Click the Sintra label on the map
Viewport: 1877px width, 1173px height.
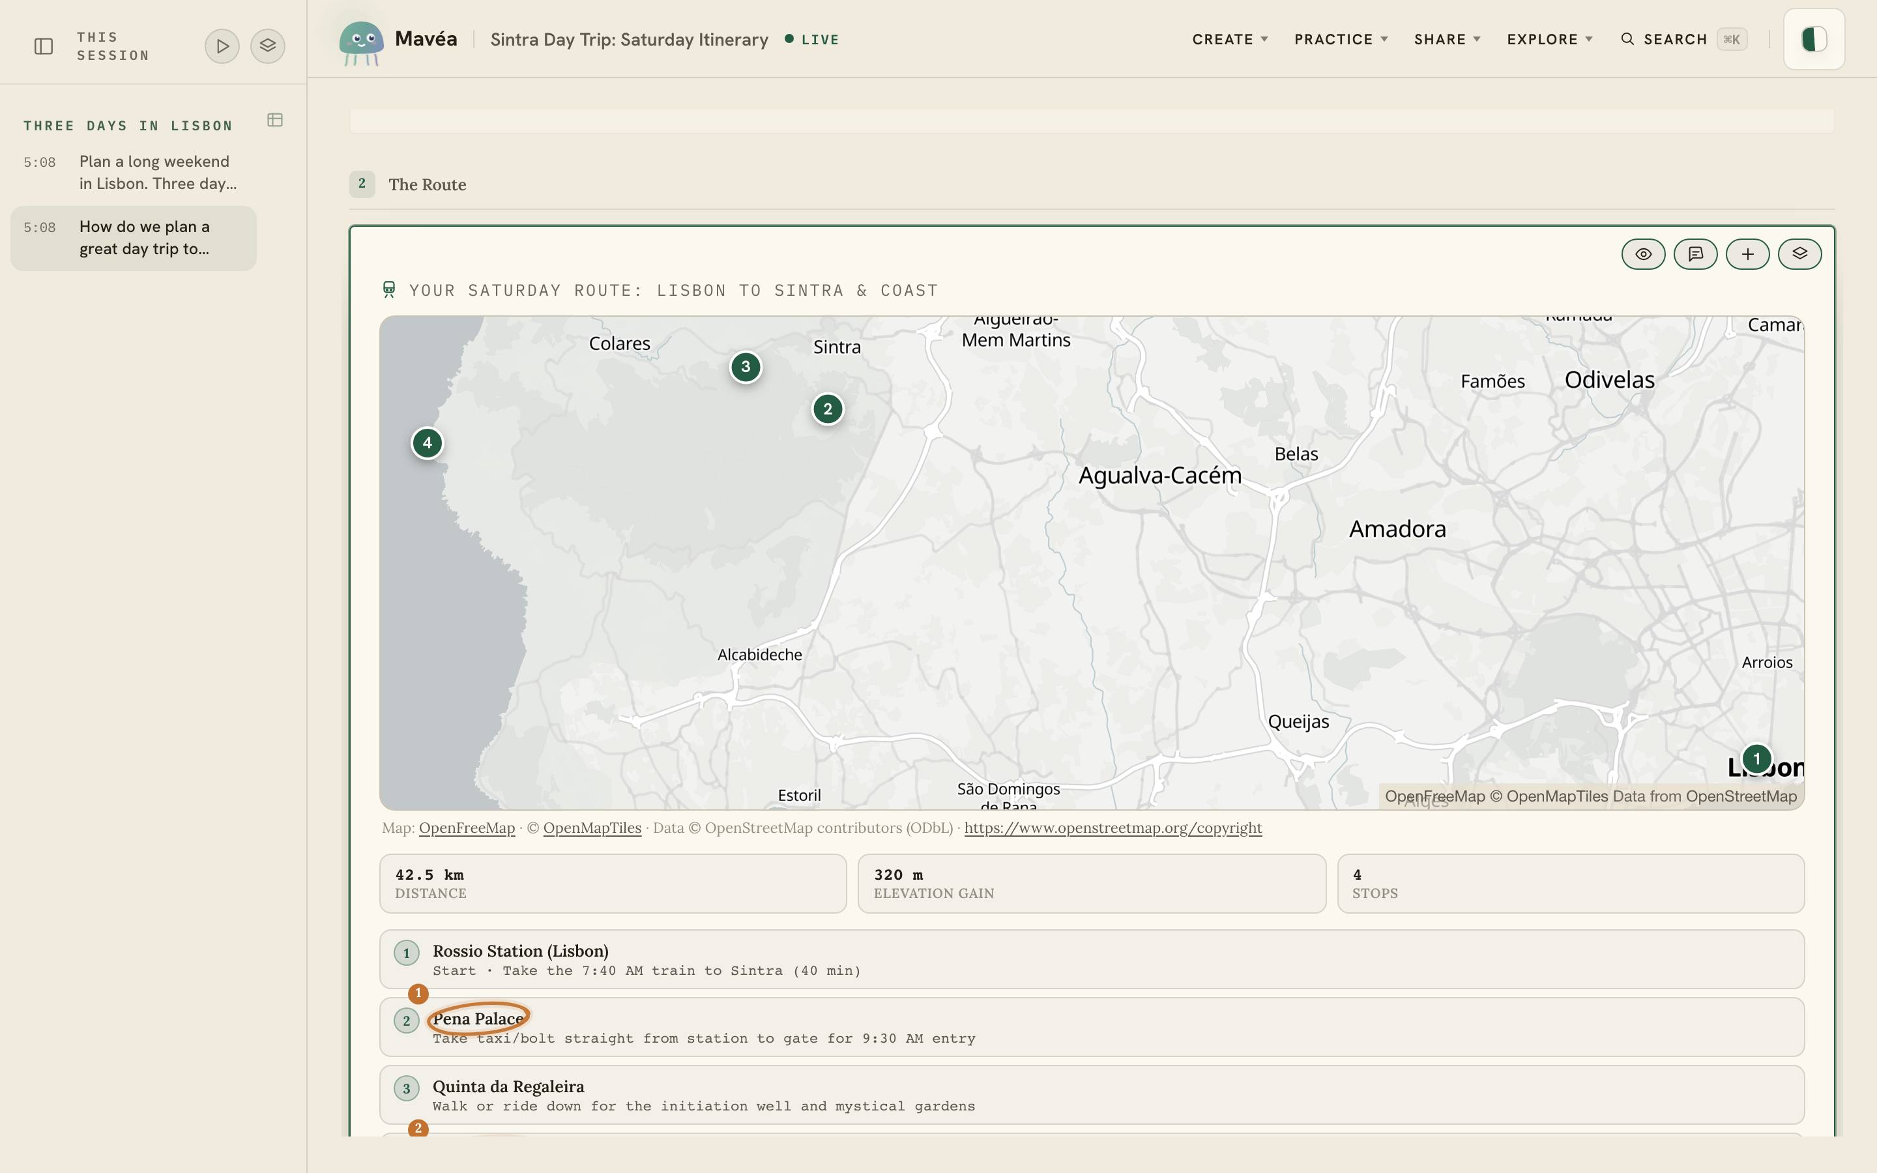click(837, 347)
